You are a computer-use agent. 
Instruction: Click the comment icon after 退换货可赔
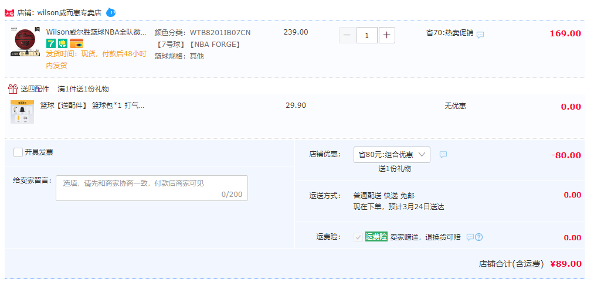click(470, 237)
